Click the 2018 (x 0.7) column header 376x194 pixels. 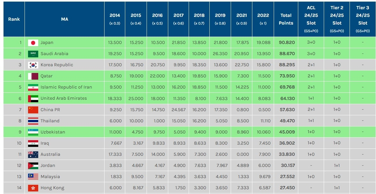pyautogui.click(x=199, y=19)
